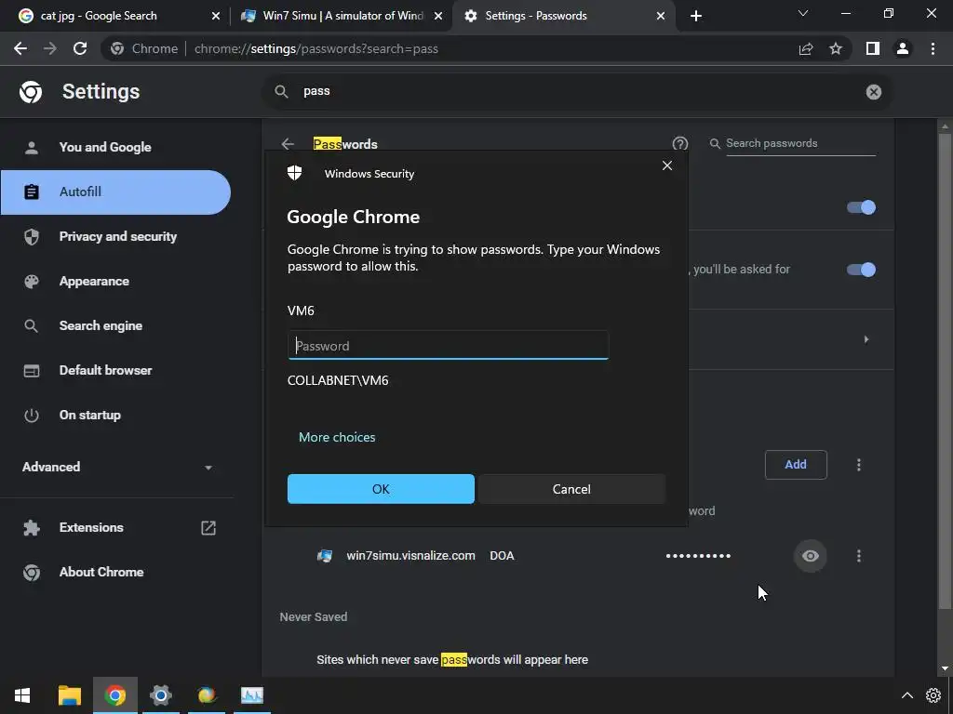Toggle the switch beside "you'll be asked for"
This screenshot has width=953, height=714.
pyautogui.click(x=861, y=270)
